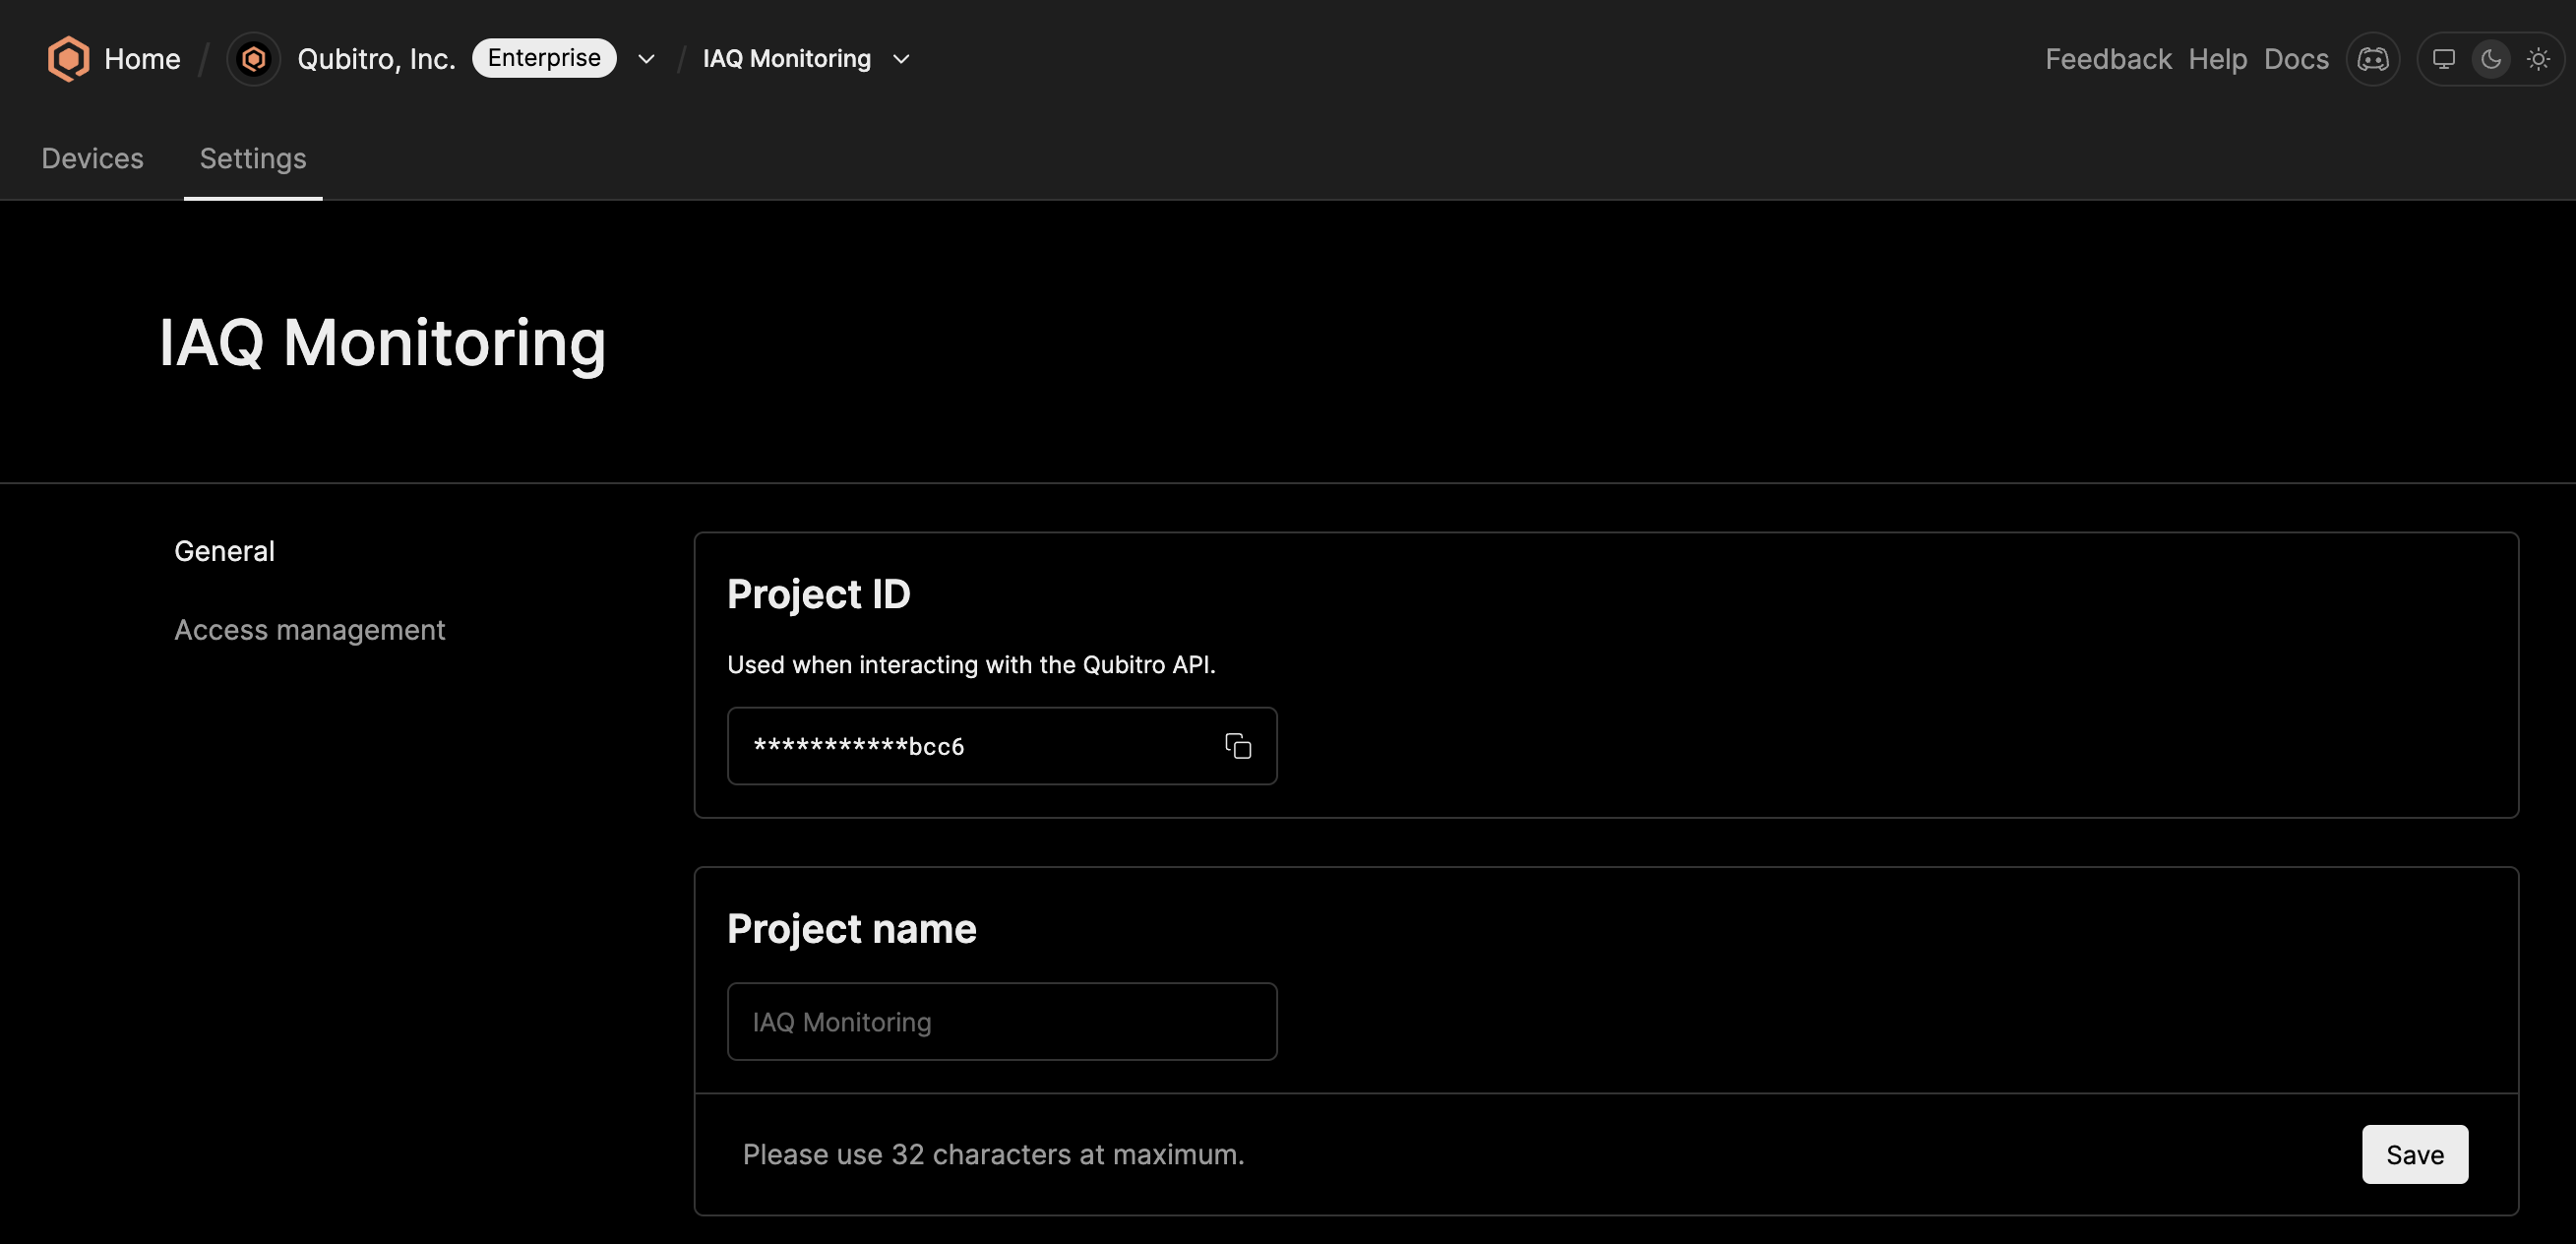Click the Qubitro, Inc. organization avatar
This screenshot has height=1244, width=2576.
[254, 59]
